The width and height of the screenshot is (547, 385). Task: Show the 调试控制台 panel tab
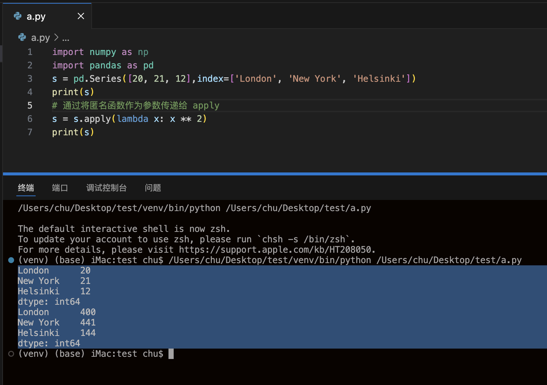[x=106, y=188]
